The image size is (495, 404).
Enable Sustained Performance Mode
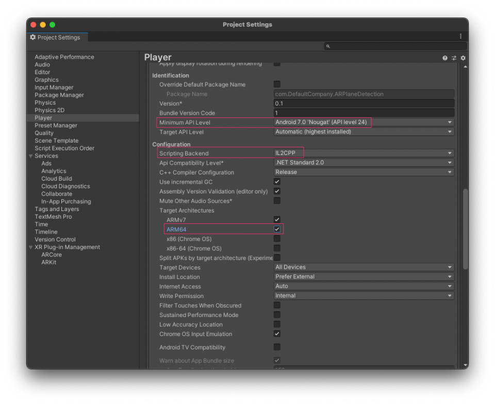277,315
